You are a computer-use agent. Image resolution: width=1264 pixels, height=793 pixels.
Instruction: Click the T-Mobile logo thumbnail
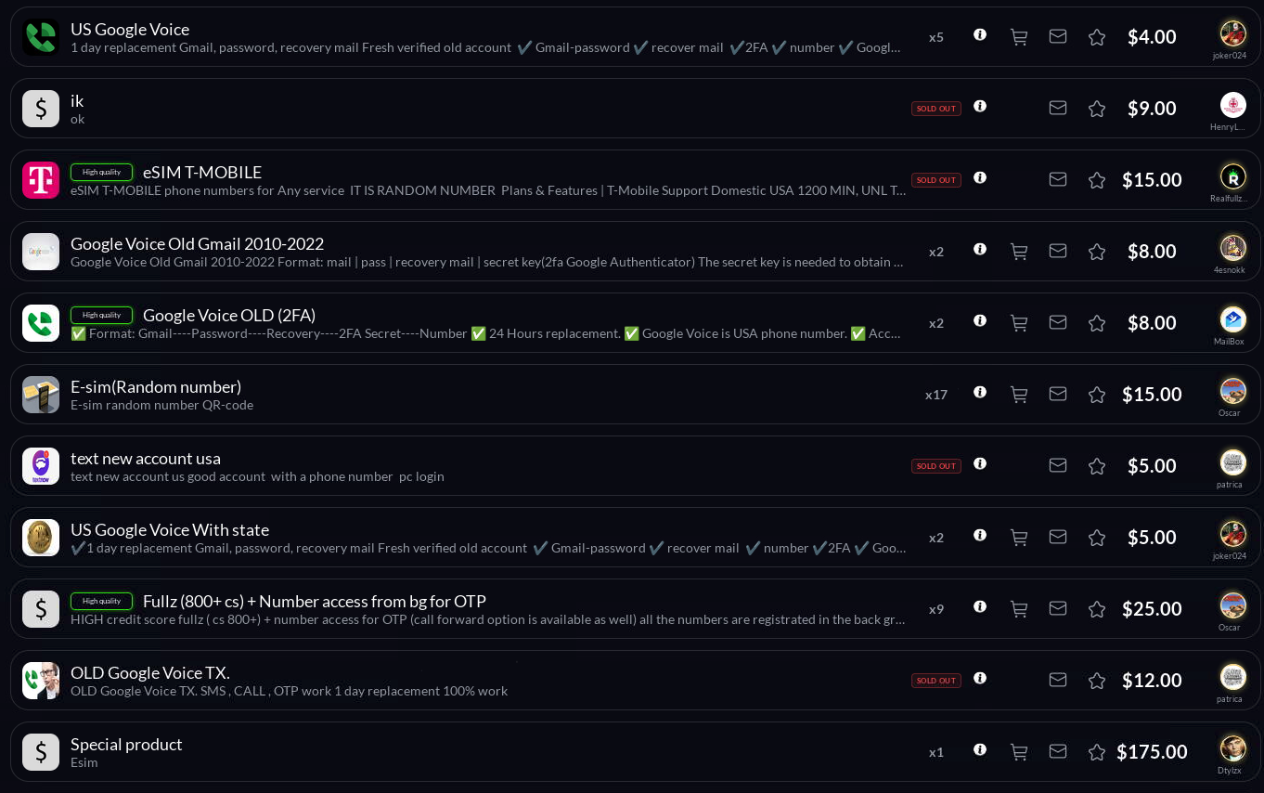click(x=41, y=180)
